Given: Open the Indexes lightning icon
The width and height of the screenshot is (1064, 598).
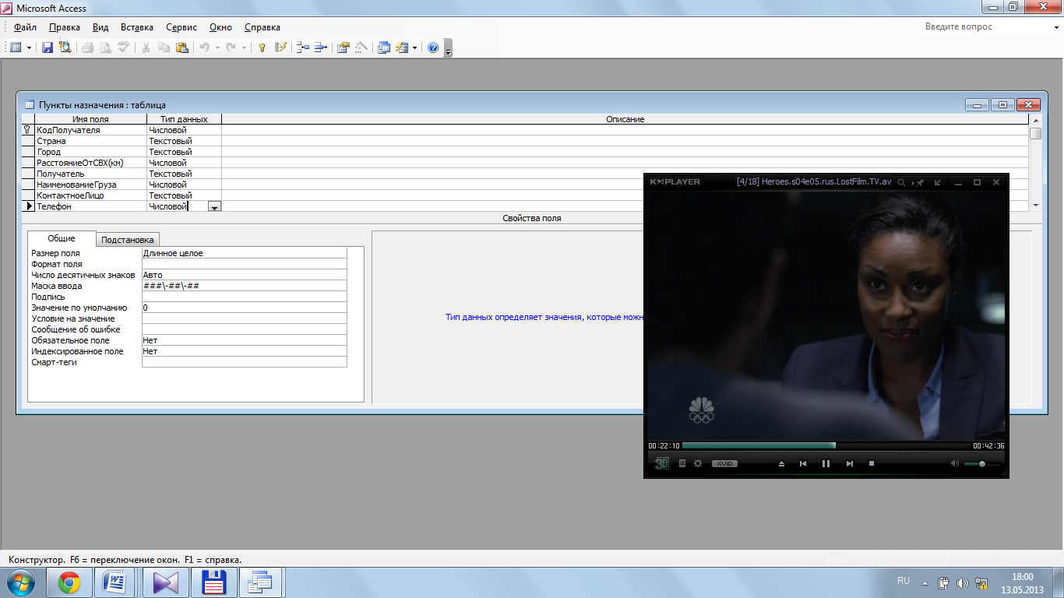Looking at the screenshot, I should [x=280, y=47].
